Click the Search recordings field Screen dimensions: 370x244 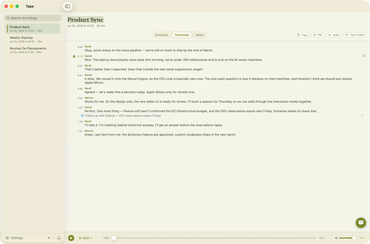pyautogui.click(x=33, y=18)
